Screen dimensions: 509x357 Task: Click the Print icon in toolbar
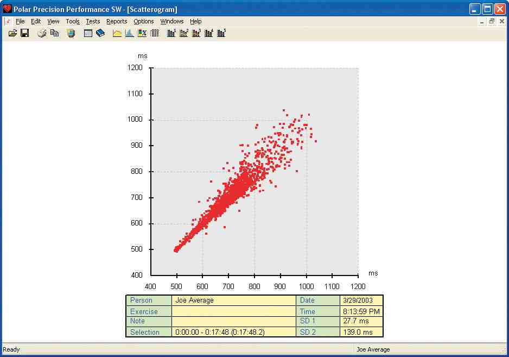pos(42,34)
